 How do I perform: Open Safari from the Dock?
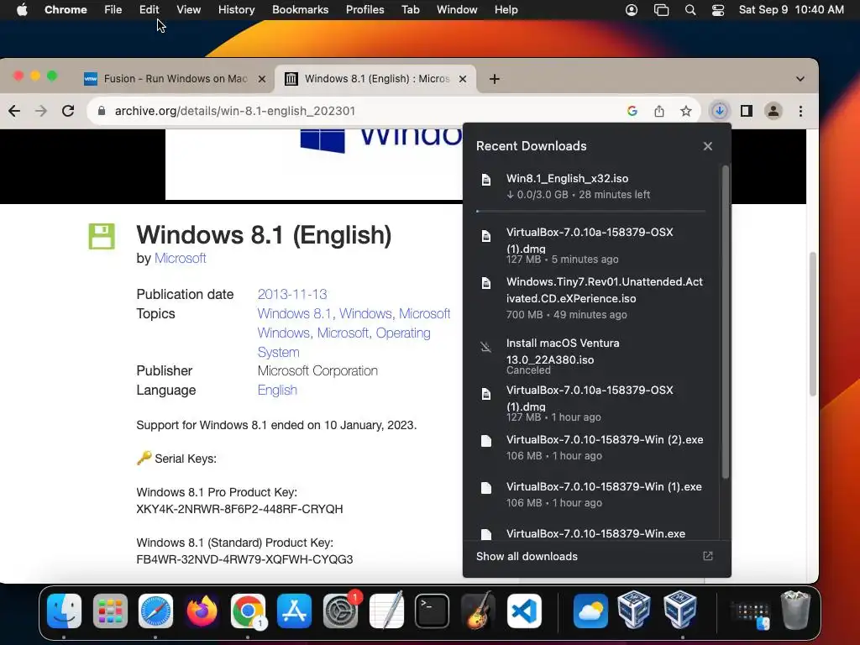pyautogui.click(x=155, y=611)
